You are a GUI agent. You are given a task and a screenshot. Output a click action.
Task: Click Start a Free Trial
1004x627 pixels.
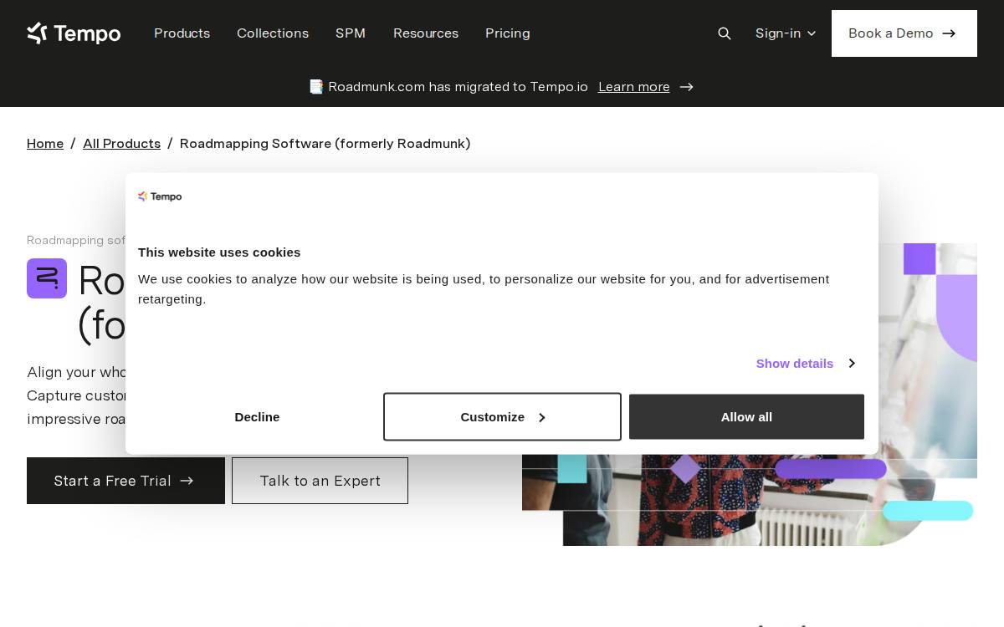tap(125, 481)
